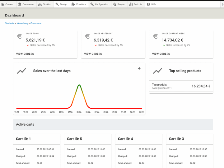
Task: Click the Hilfe question mark icon
Action: [148, 4]
